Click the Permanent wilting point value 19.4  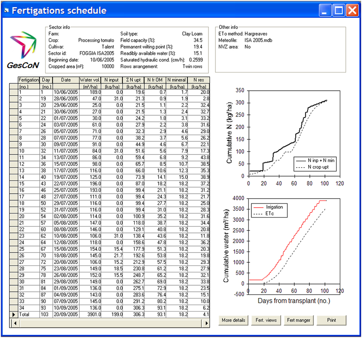tap(198, 47)
